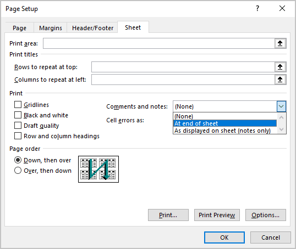This screenshot has width=296, height=249.
Task: Click the Comments and notes label
Action: pyautogui.click(x=137, y=106)
